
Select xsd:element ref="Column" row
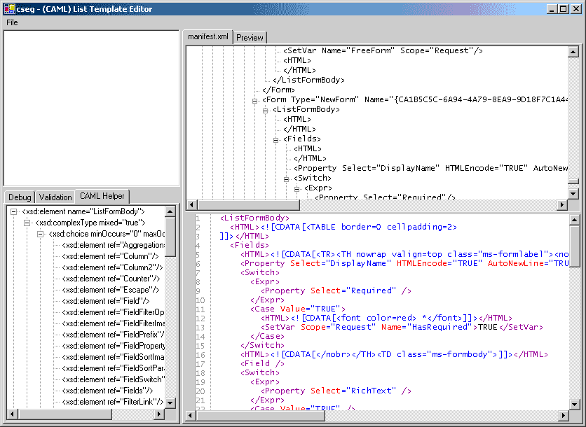click(110, 256)
